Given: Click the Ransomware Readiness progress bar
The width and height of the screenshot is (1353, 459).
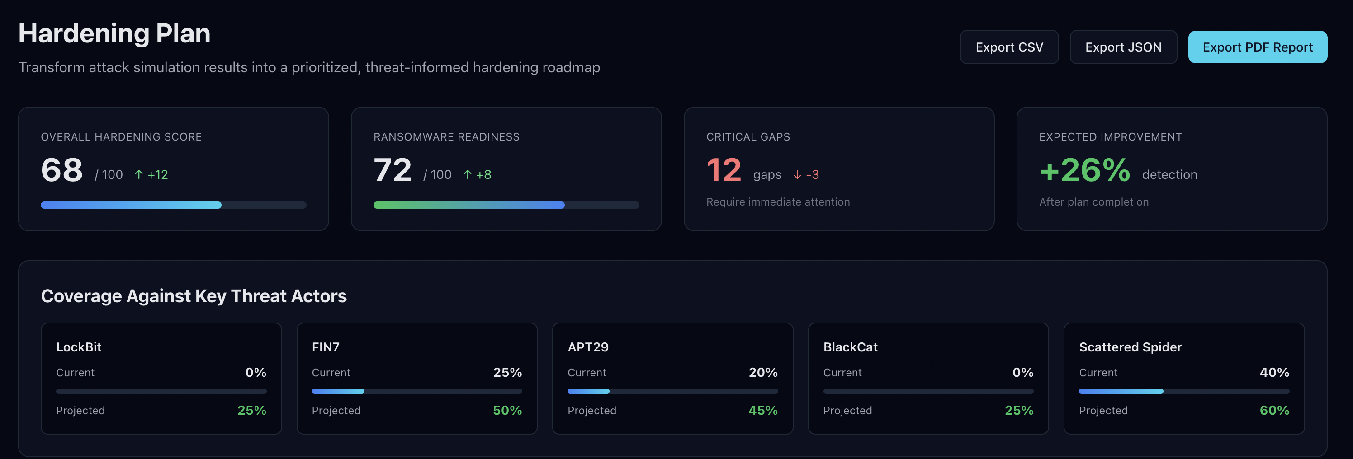Looking at the screenshot, I should (x=506, y=205).
